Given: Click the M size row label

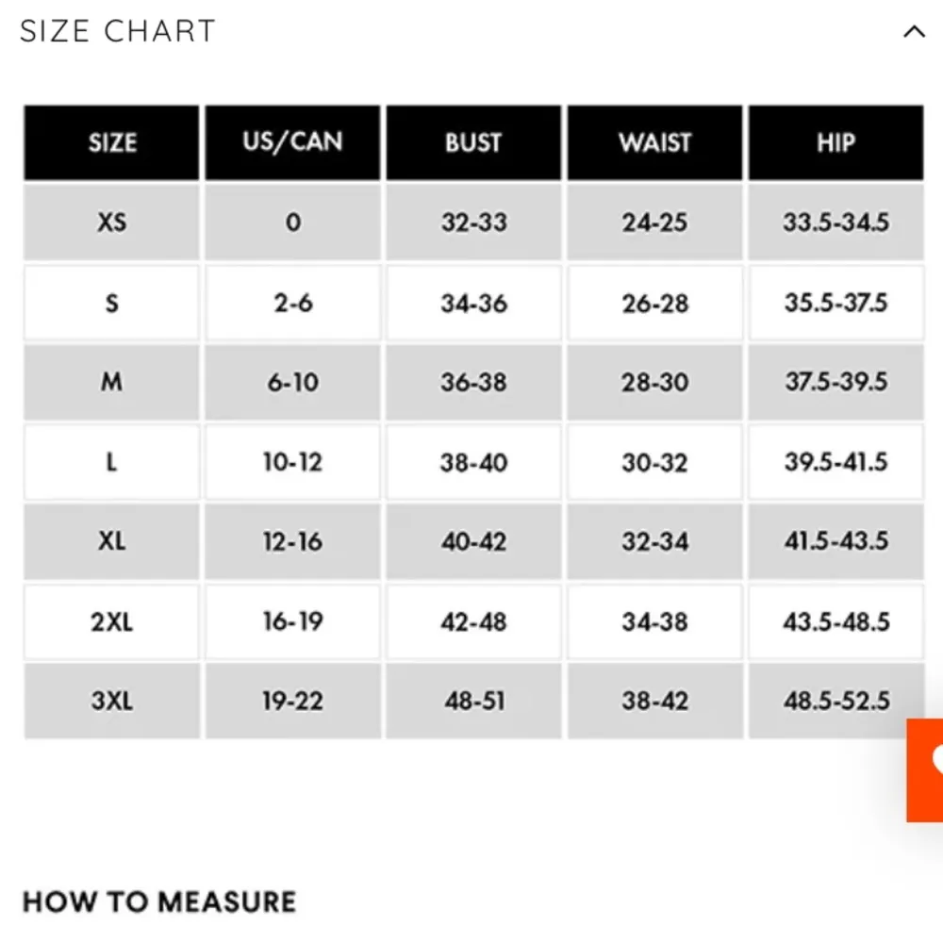Looking at the screenshot, I should tap(112, 382).
